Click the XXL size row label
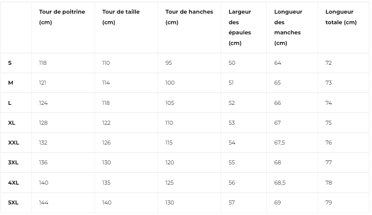 14,143
